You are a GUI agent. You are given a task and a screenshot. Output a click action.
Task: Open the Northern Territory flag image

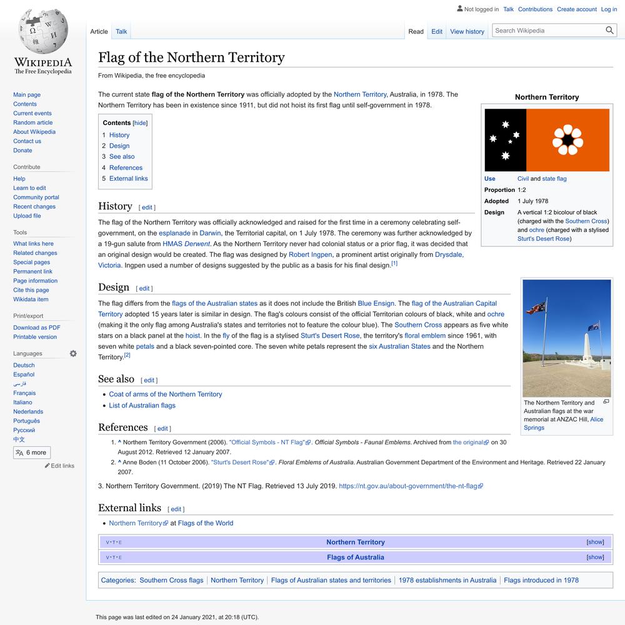coord(547,140)
